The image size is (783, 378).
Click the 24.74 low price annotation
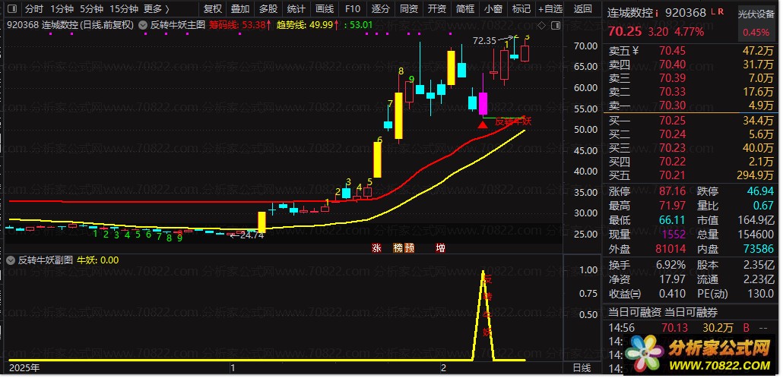(252, 235)
